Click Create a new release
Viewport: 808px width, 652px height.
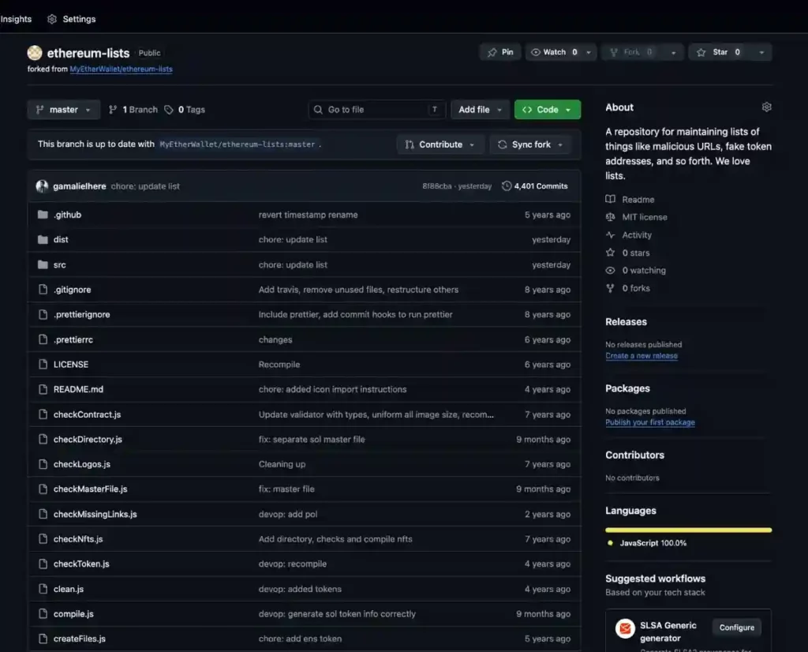pos(642,356)
